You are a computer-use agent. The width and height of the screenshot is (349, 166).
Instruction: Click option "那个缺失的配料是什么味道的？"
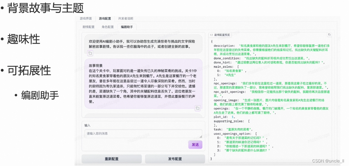pyautogui.click(x=247, y=150)
